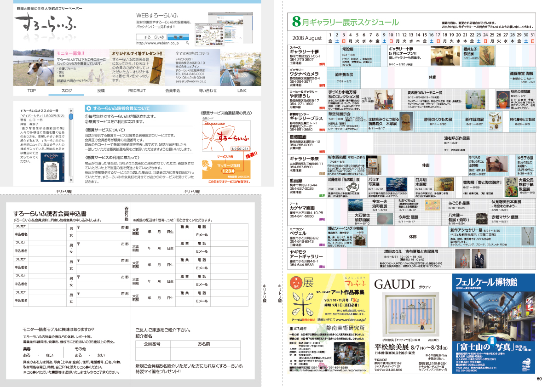
Task: Click the orange マッサージ無料 1234 service coupon
Action: (226, 169)
